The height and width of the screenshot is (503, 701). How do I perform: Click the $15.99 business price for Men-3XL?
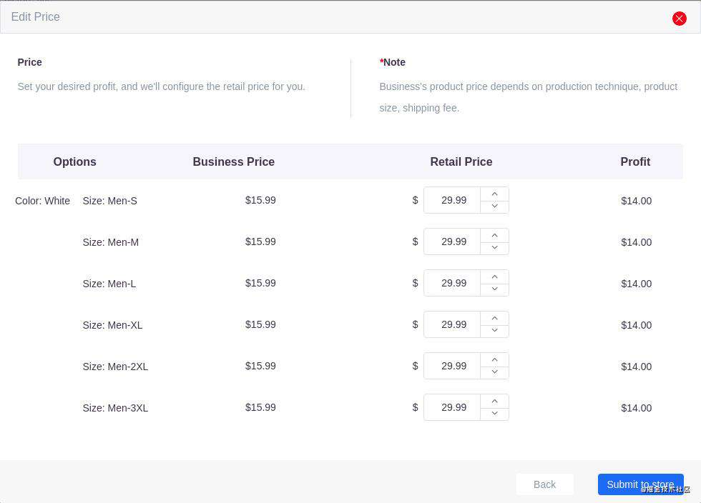point(260,407)
